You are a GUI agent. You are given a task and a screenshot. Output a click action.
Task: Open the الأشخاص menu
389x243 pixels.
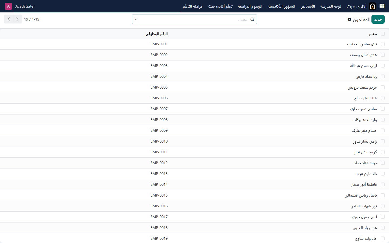pyautogui.click(x=308, y=6)
